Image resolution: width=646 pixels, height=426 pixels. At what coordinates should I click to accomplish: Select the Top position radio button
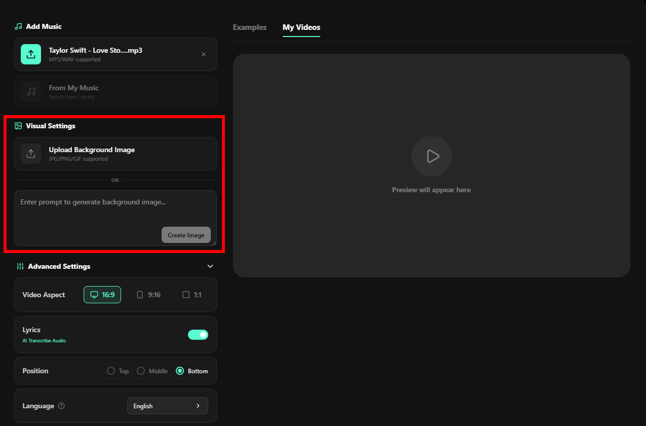(x=111, y=371)
